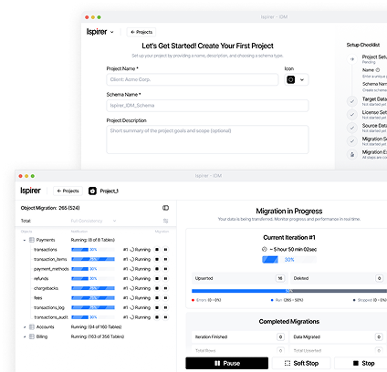Viewport: 387px width, 372px height.
Task: Click the Migration Settings step checkmark icon
Action: 352,141
